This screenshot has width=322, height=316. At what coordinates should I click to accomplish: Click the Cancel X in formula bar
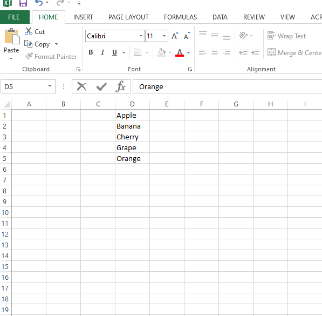(x=82, y=86)
